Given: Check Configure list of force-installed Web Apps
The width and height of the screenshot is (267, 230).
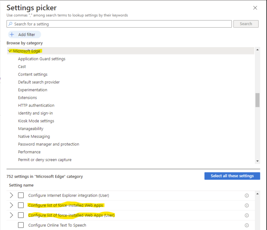Looking at the screenshot, I should point(21,205).
